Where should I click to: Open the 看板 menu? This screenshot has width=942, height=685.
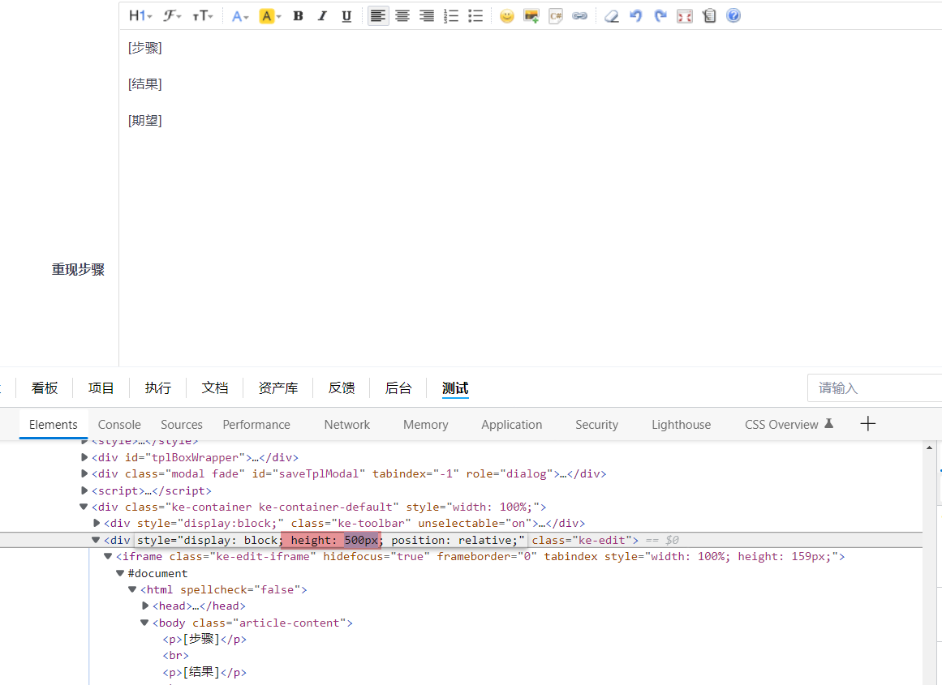[45, 388]
